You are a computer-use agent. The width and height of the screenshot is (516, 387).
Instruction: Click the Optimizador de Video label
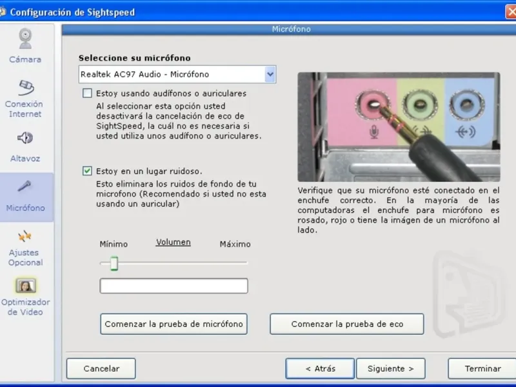pyautogui.click(x=25, y=307)
